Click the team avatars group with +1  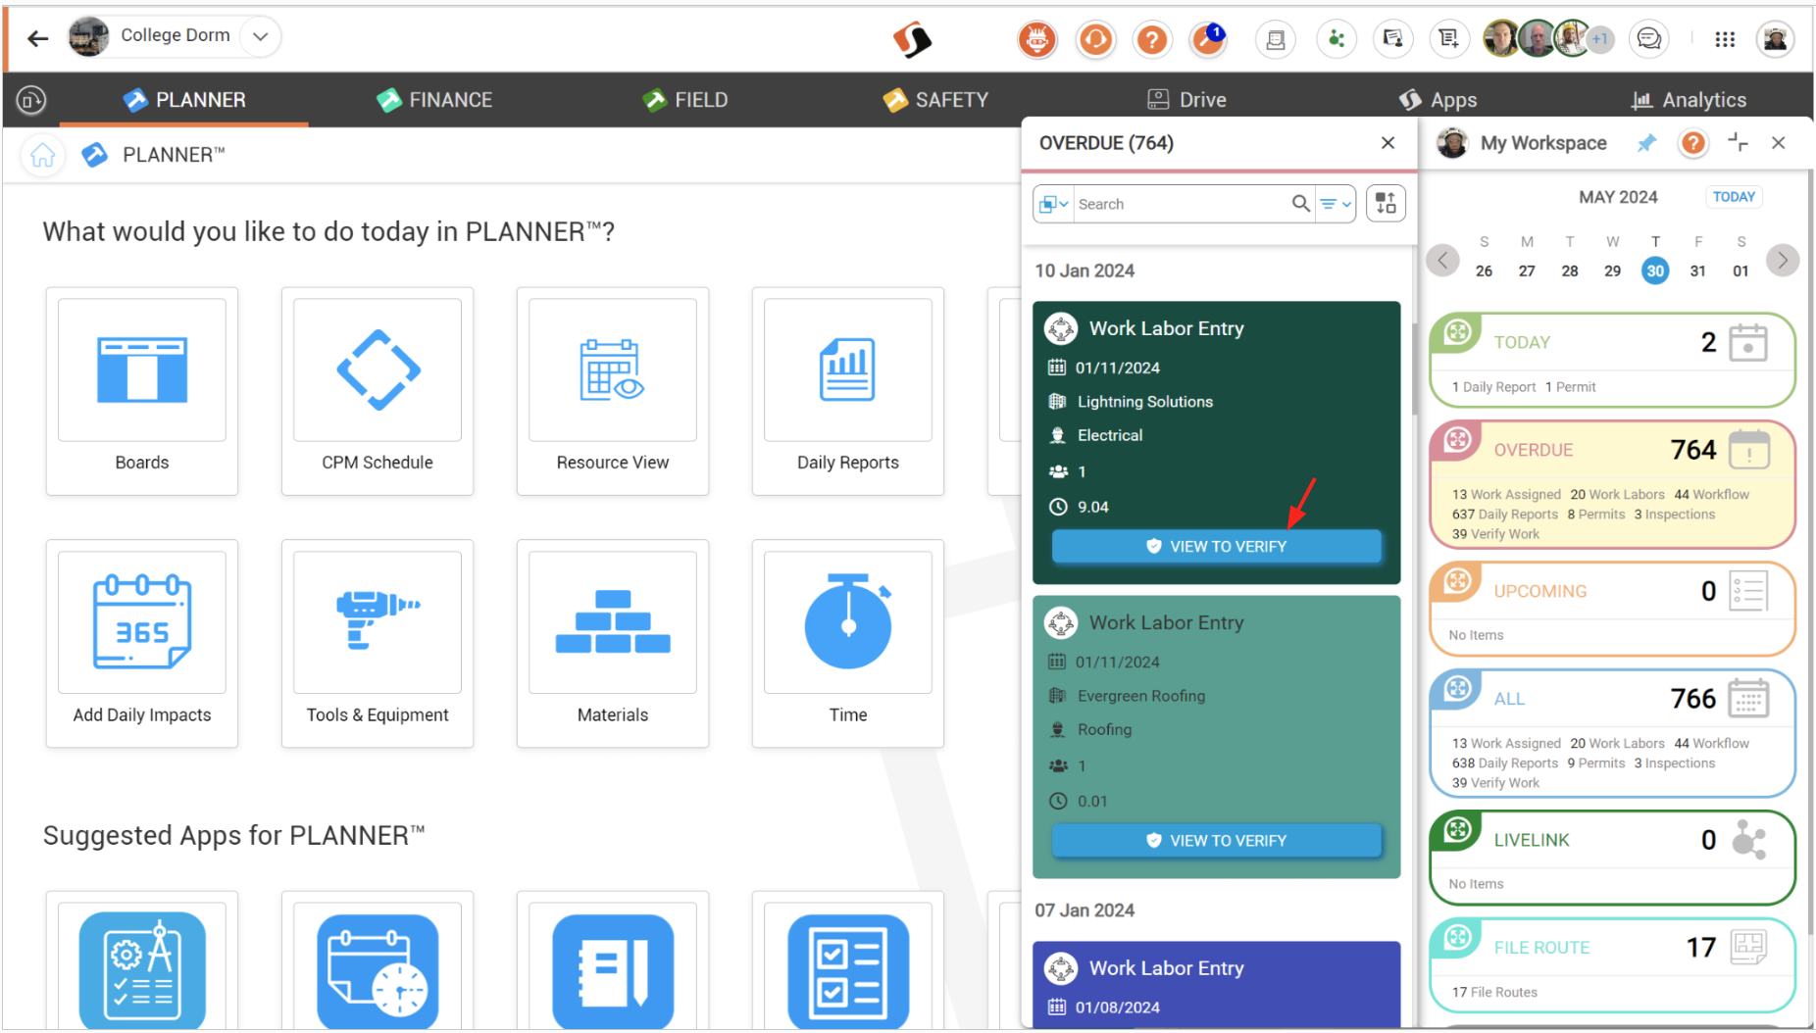point(1547,39)
